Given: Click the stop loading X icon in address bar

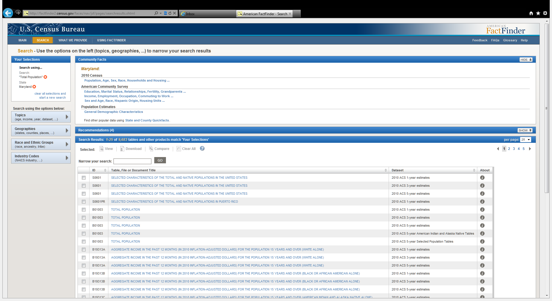Looking at the screenshot, I should 174,13.
